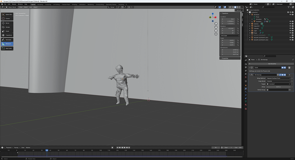
Task: Click the Cursor tool
Action: click(7, 18)
